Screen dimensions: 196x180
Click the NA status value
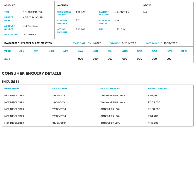point(145,12)
